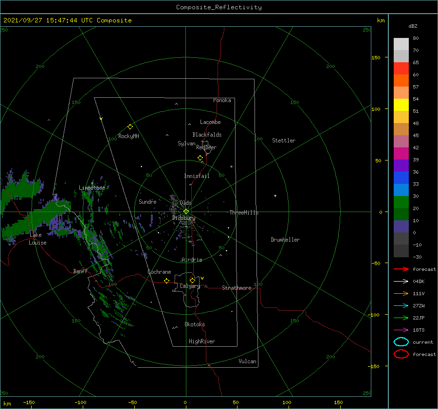This screenshot has height=409, width=438.
Task: Select the yellow diamond marker below Cochrane
Action: [166, 281]
